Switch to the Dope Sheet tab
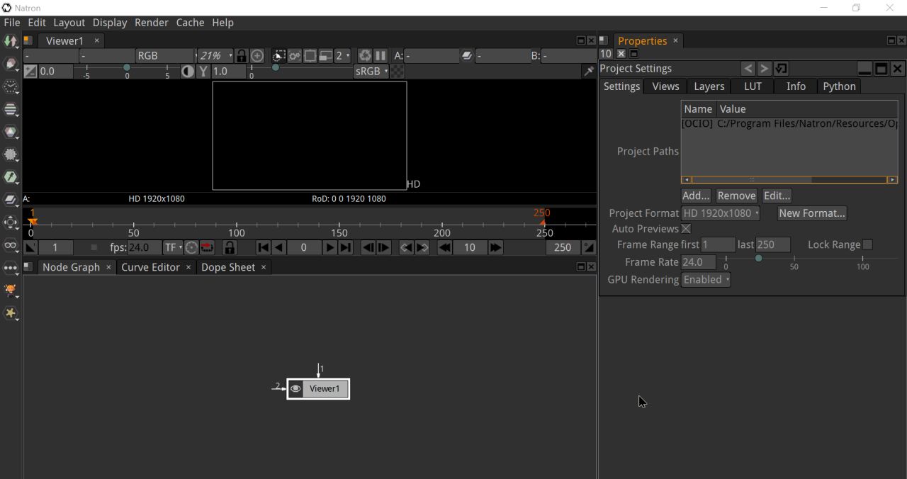Viewport: 907px width, 479px height. pyautogui.click(x=228, y=267)
